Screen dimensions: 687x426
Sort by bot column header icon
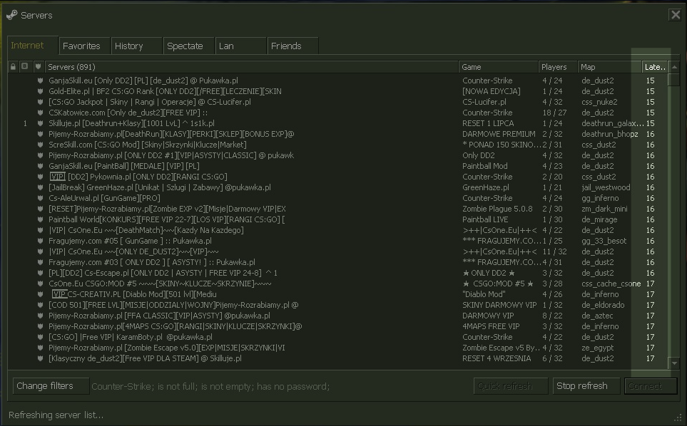tap(25, 66)
